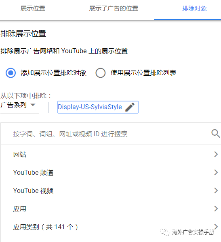Select 添加展示位置排除对象 radio button

click(x=11, y=73)
